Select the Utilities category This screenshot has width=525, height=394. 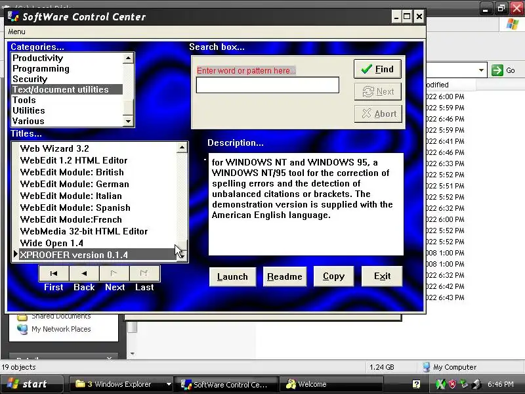point(67,110)
